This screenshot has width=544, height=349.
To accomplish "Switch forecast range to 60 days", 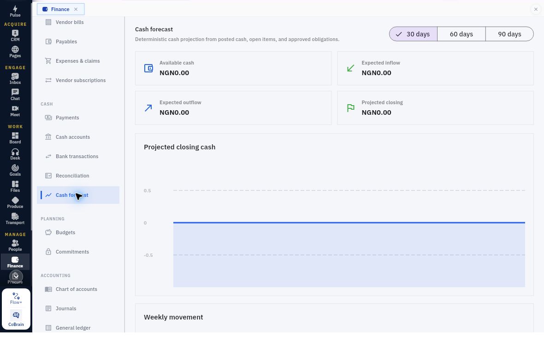I will click(x=461, y=34).
